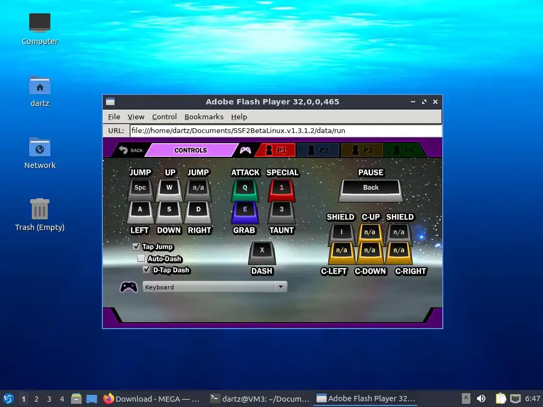
Task: Open the Network desktop icon
Action: click(x=40, y=153)
